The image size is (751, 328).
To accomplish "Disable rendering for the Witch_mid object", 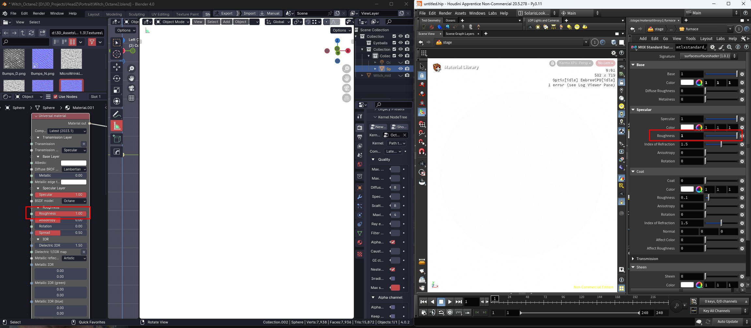I will click(x=407, y=75).
